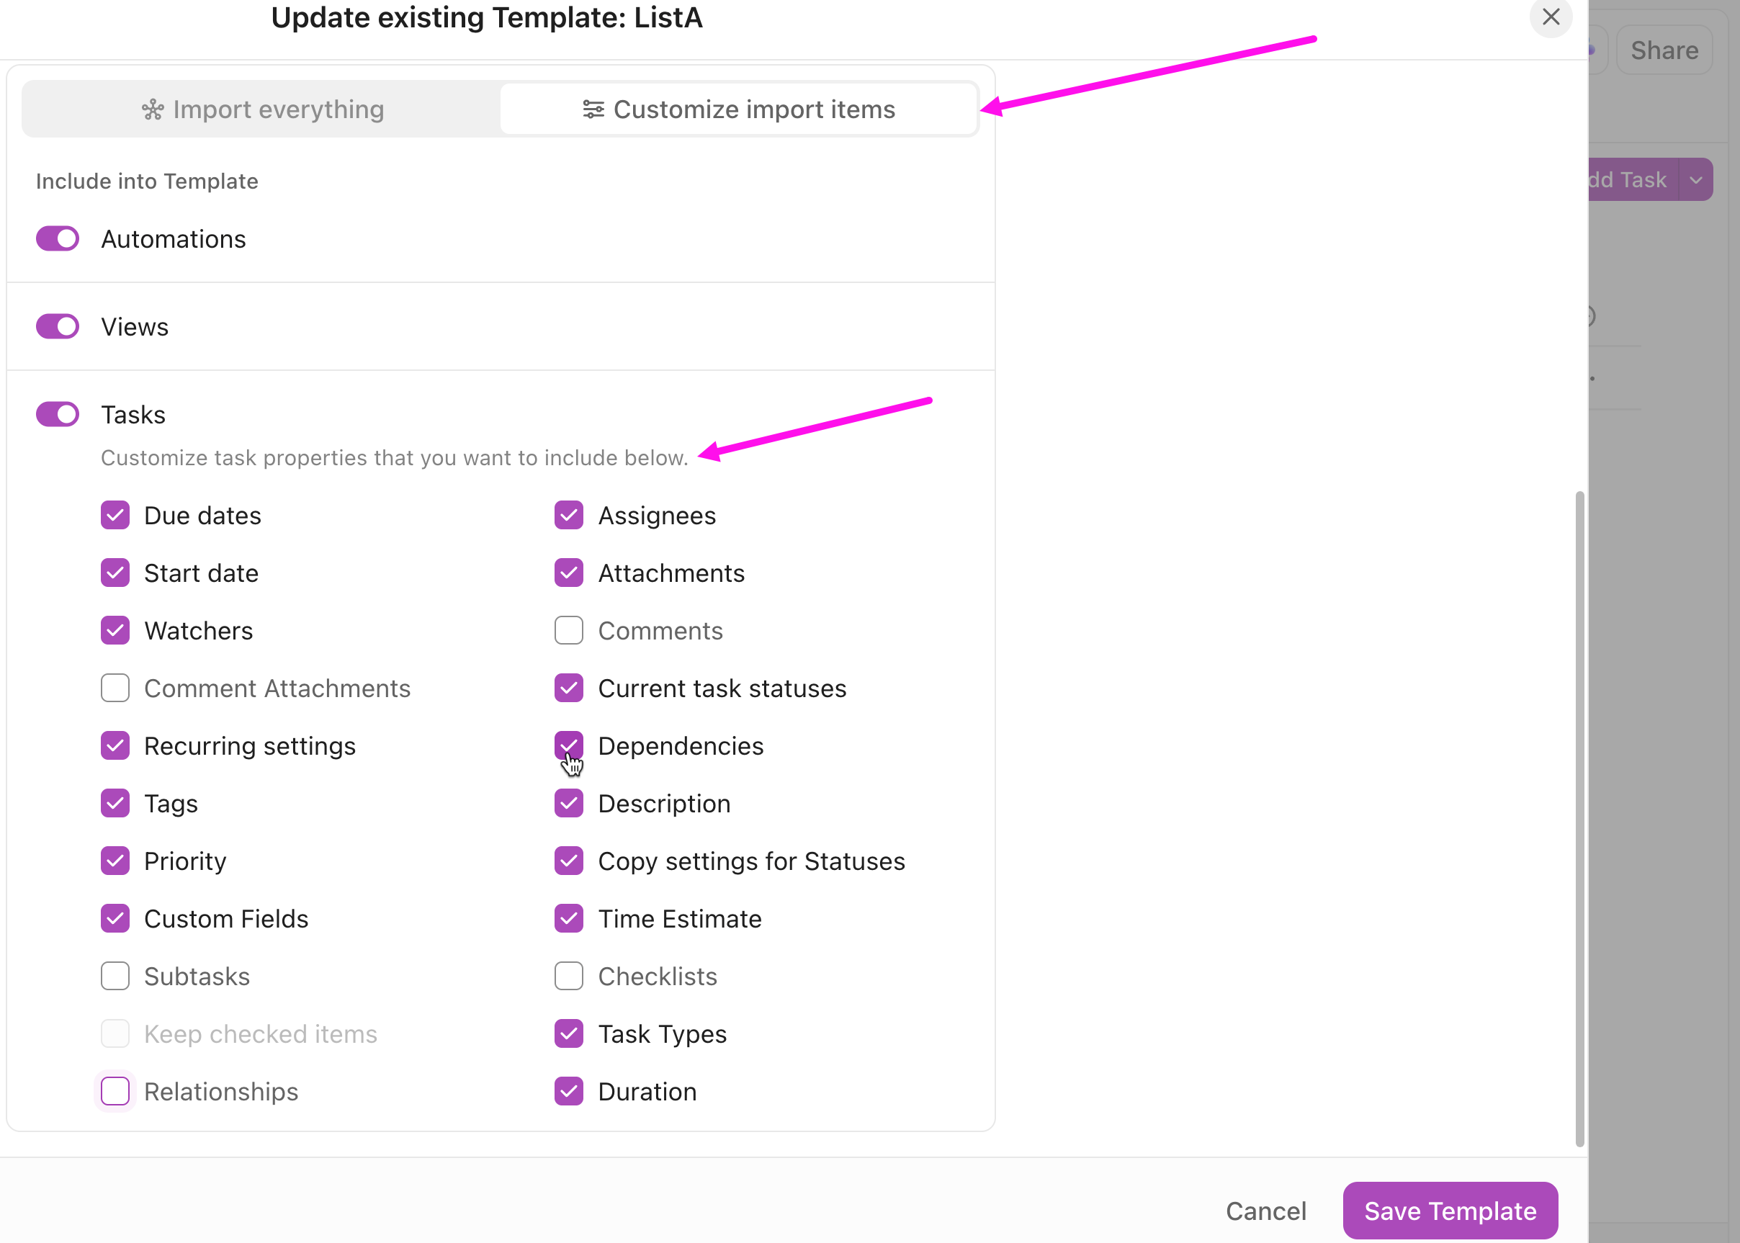
Task: Uncheck the Due dates checkbox
Action: [x=115, y=515]
